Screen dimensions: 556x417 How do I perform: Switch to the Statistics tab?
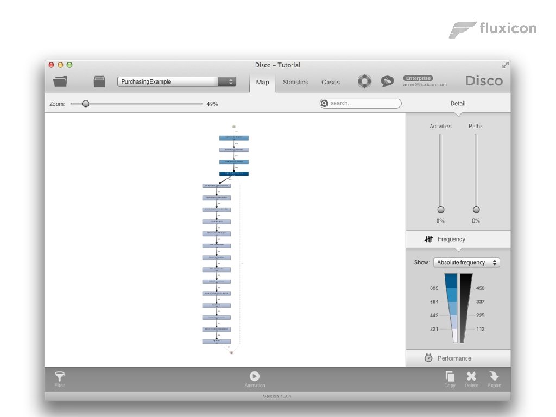[x=295, y=83]
